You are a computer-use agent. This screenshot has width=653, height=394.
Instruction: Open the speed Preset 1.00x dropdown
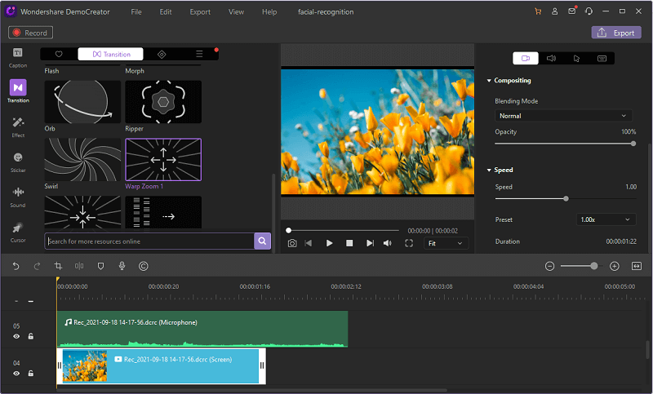(x=606, y=219)
